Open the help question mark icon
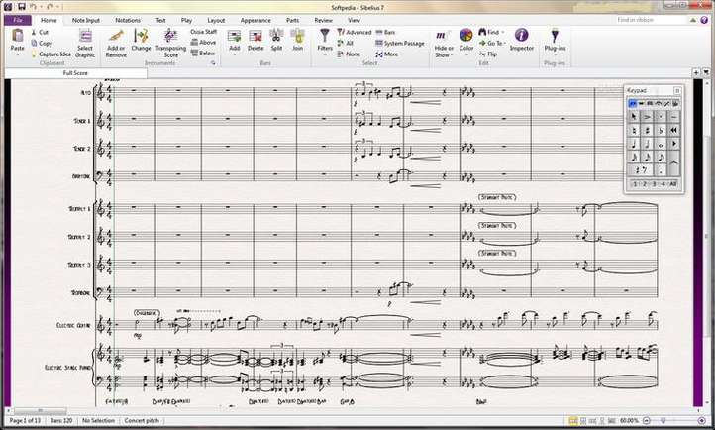This screenshot has width=715, height=430. coord(705,20)
